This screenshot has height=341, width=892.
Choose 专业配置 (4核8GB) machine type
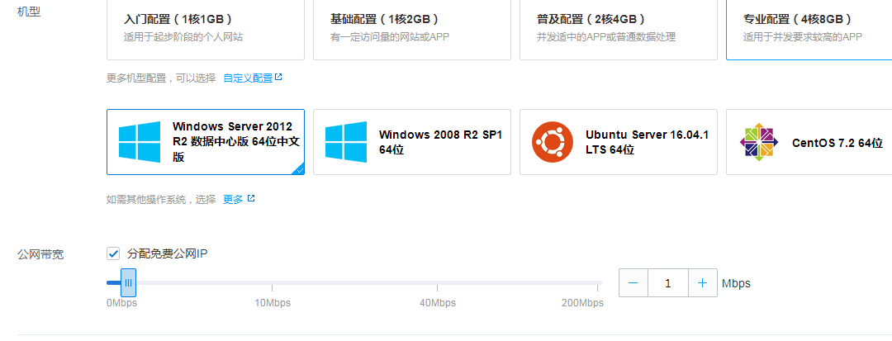[x=808, y=28]
